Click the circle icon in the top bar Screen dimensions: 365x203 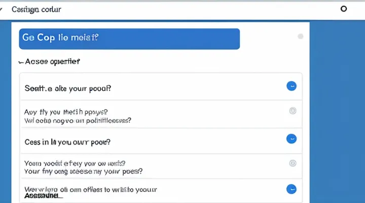[x=344, y=9]
